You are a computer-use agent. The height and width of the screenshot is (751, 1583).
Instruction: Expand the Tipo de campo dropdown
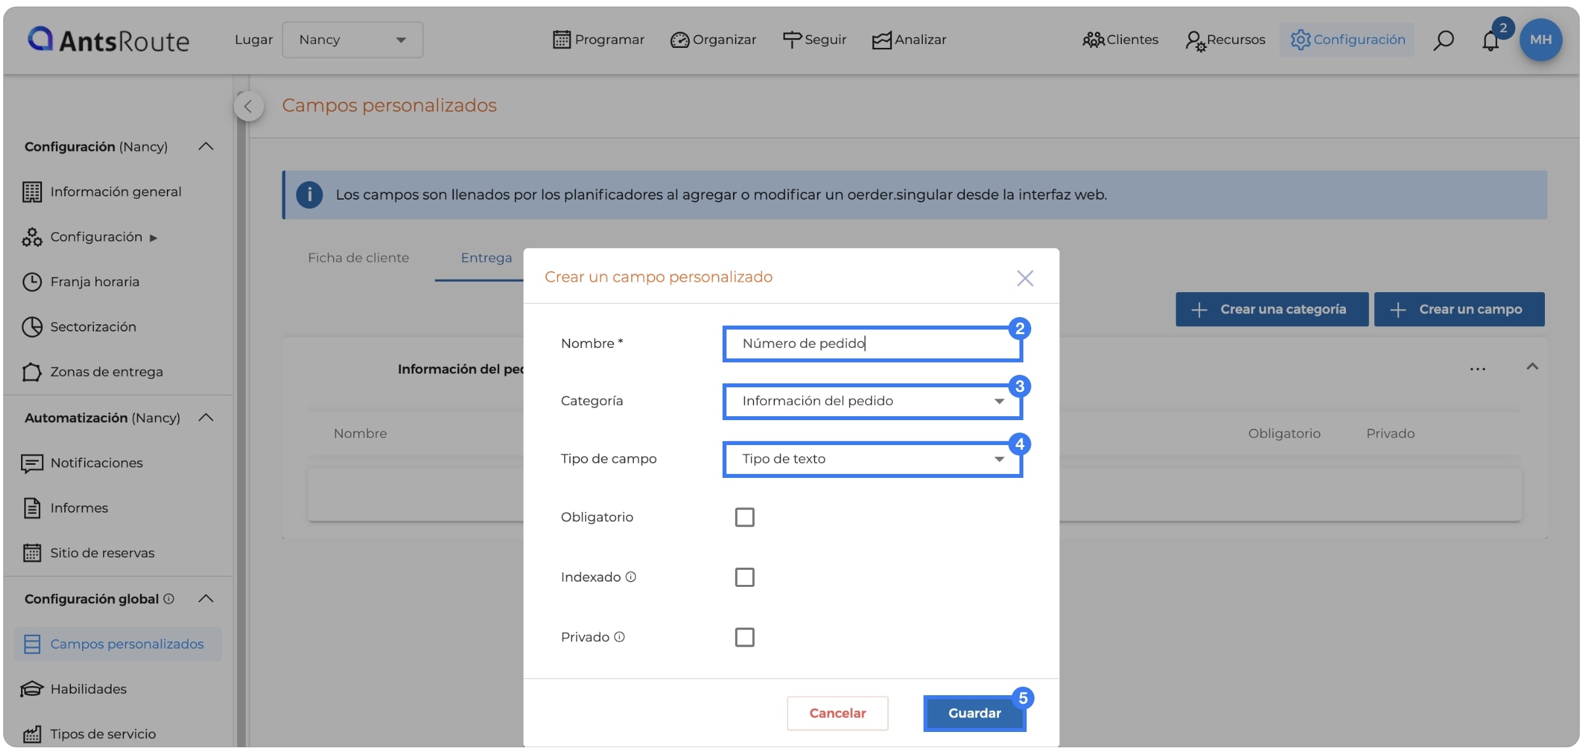click(x=872, y=459)
